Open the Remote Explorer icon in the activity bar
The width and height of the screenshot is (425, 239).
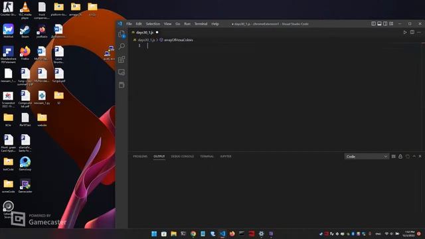pos(122,72)
